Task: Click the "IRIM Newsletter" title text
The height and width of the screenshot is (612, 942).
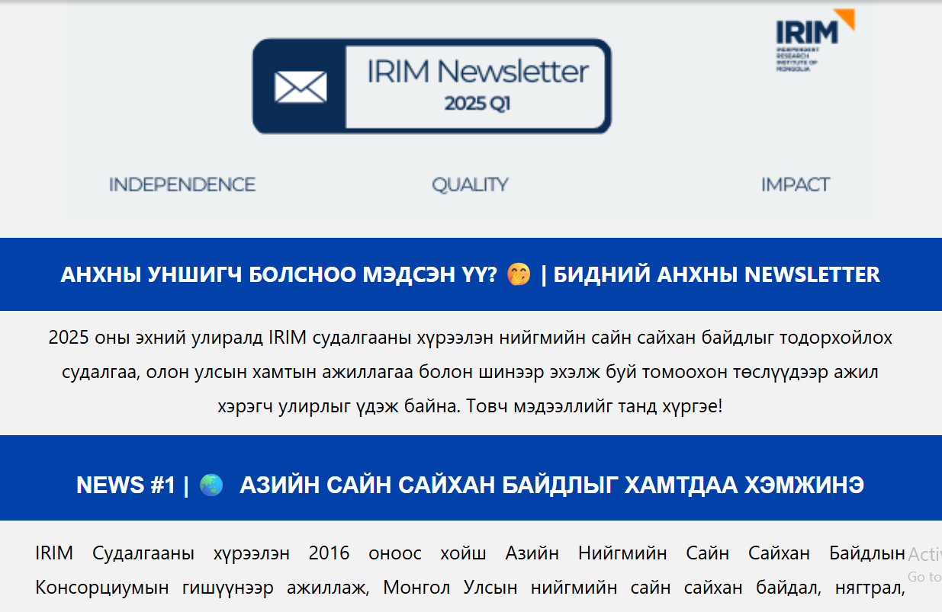Action: 477,72
